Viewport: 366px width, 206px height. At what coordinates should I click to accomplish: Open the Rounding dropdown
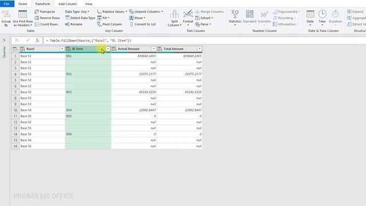[x=284, y=18]
